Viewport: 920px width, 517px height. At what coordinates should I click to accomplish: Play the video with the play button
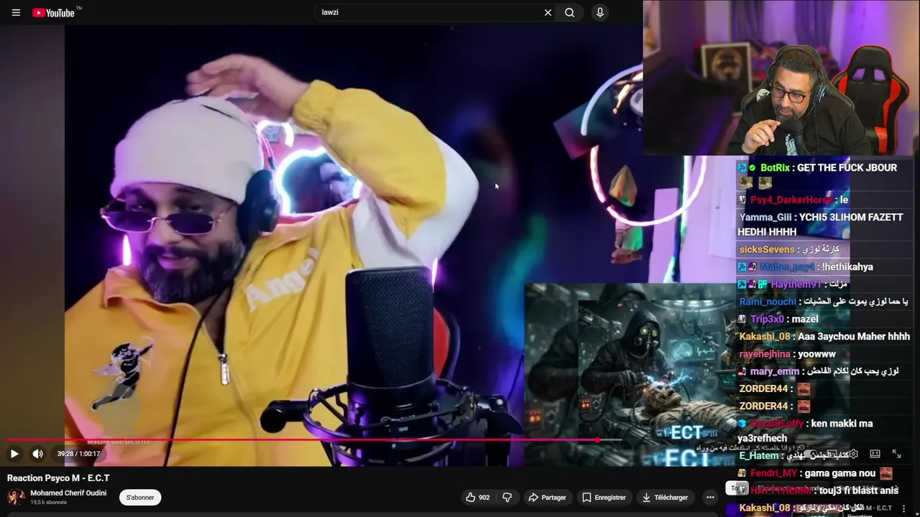[x=14, y=454]
